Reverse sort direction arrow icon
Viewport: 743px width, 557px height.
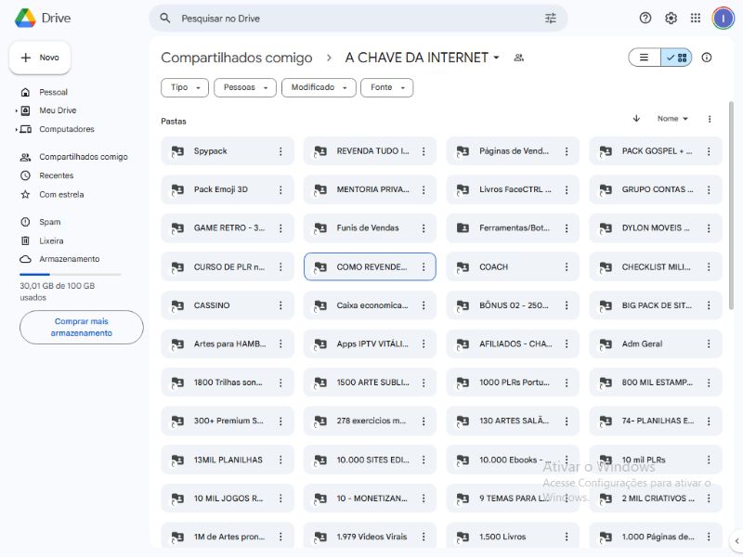tap(636, 119)
